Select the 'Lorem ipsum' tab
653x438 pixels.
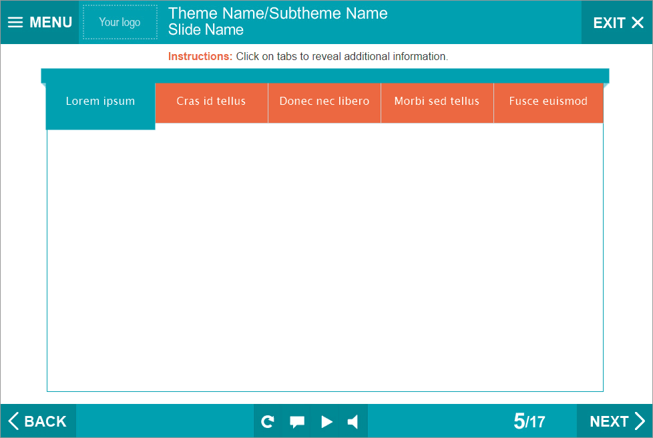tap(100, 102)
